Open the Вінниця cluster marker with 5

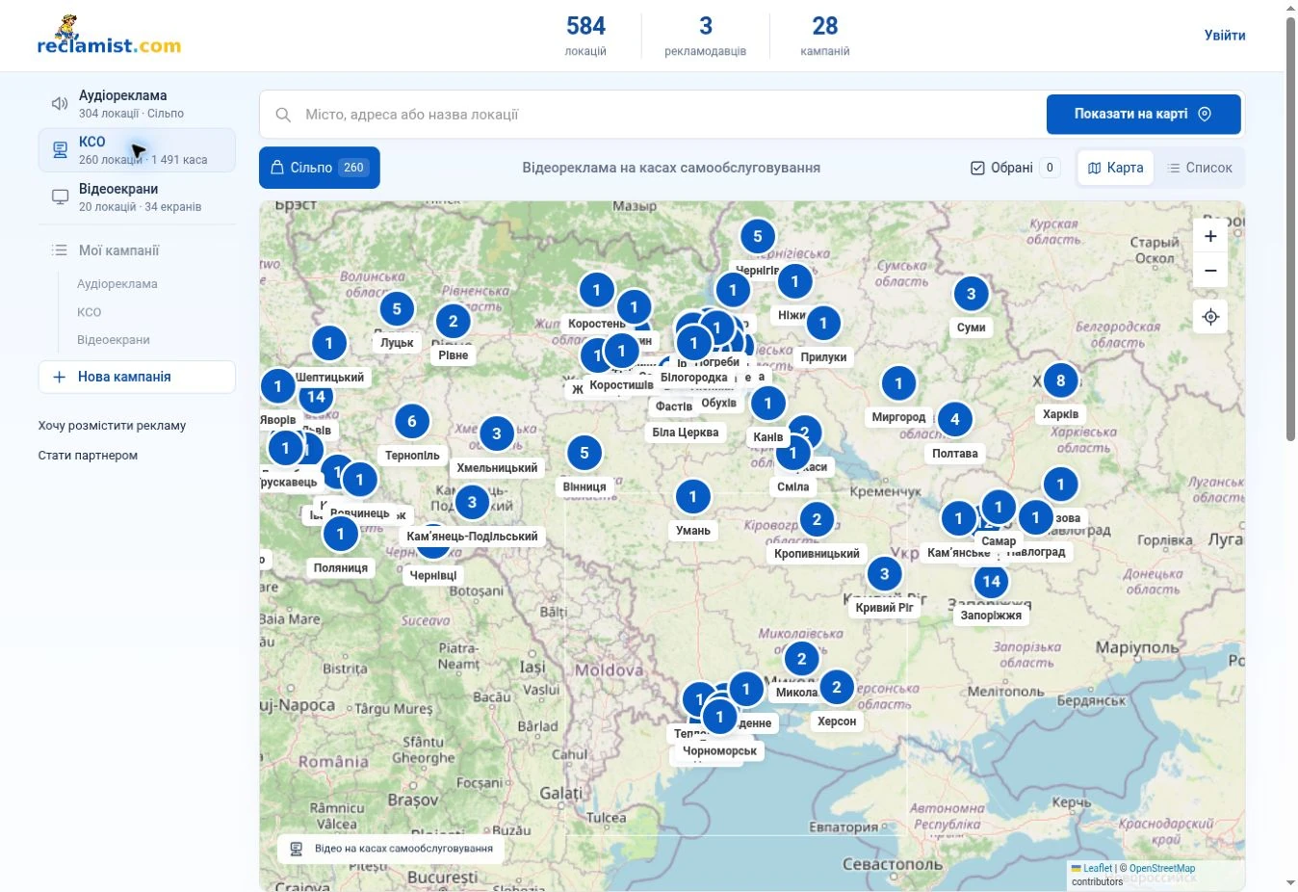point(584,454)
